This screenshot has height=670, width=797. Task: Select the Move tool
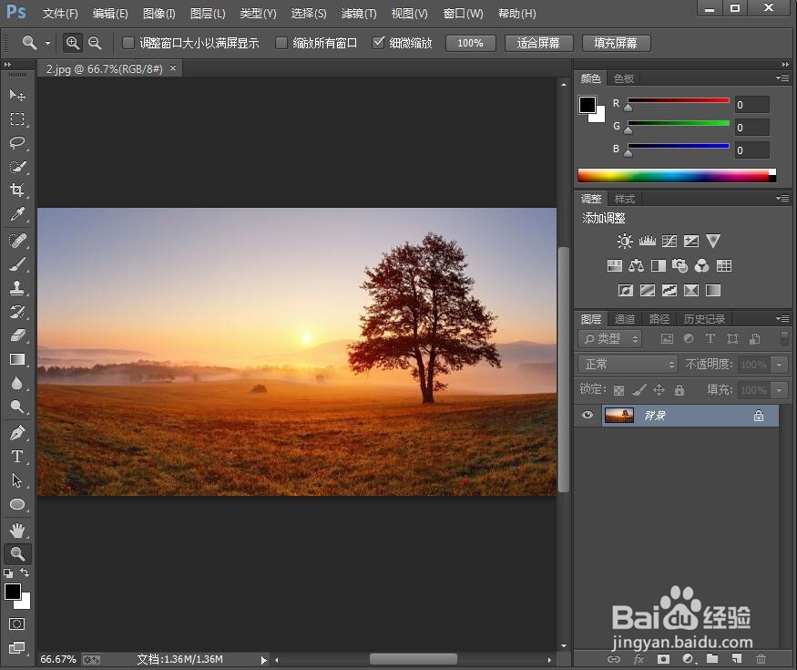tap(17, 95)
